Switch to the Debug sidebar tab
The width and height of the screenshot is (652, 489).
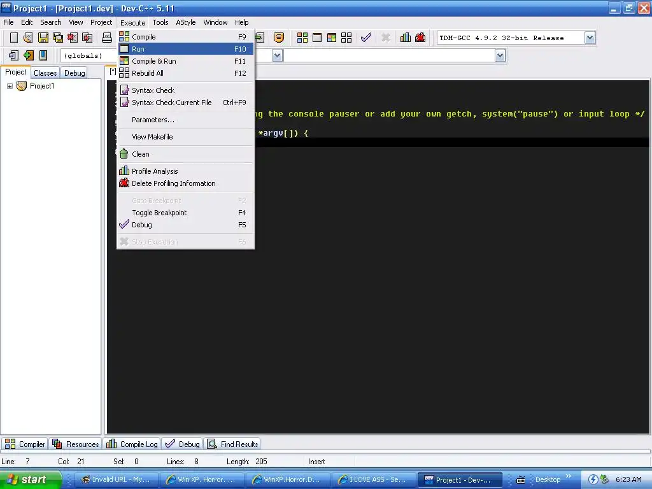[x=74, y=73]
